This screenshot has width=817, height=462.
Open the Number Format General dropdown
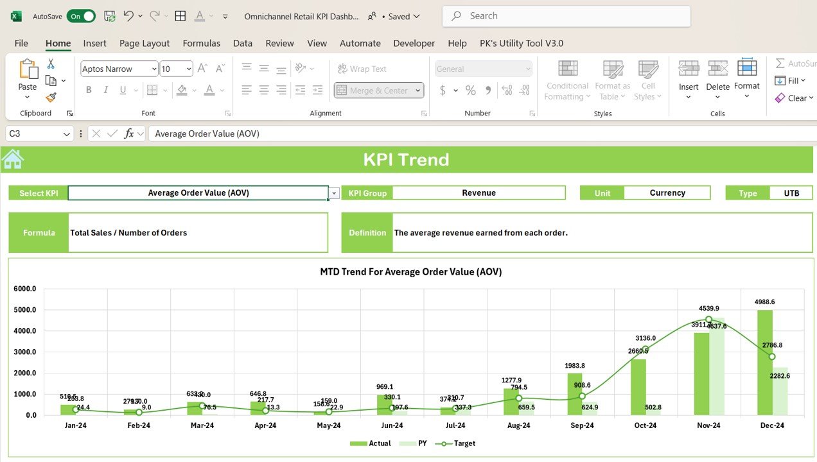528,69
